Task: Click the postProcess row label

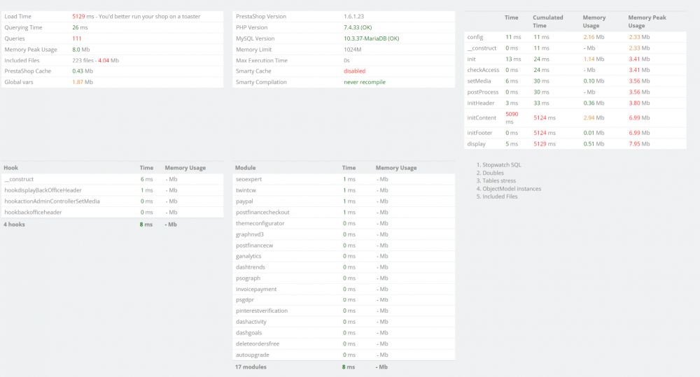Action: pyautogui.click(x=482, y=92)
